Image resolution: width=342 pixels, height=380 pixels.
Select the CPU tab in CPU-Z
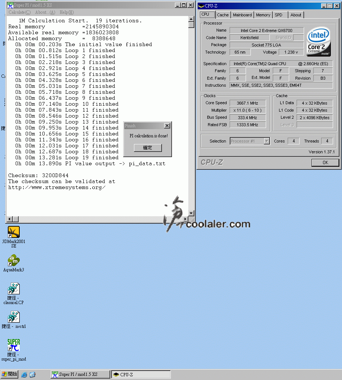[207, 15]
